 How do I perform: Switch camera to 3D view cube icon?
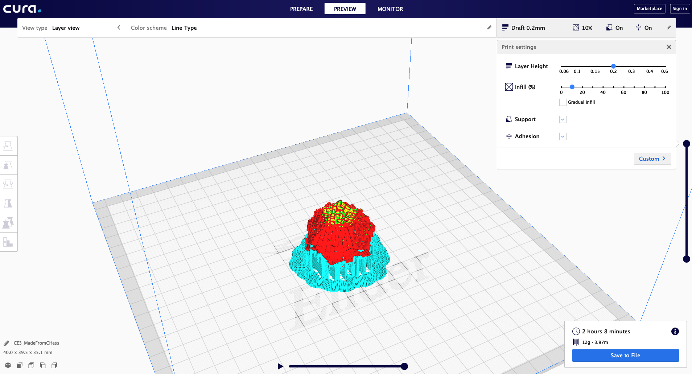coord(8,365)
